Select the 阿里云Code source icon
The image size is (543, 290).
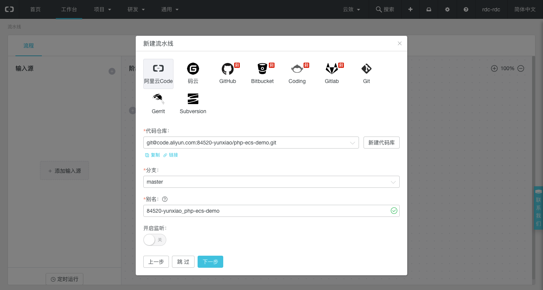158,74
